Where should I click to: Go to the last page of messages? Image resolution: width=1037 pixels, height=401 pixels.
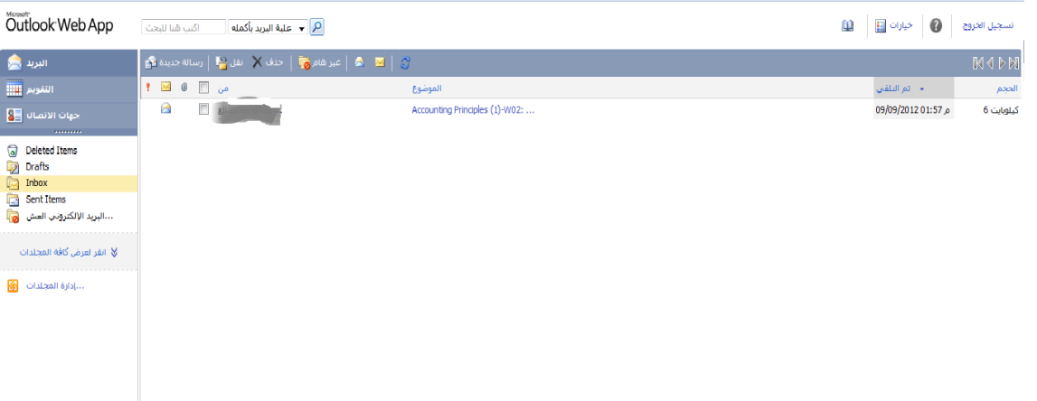(x=1014, y=62)
